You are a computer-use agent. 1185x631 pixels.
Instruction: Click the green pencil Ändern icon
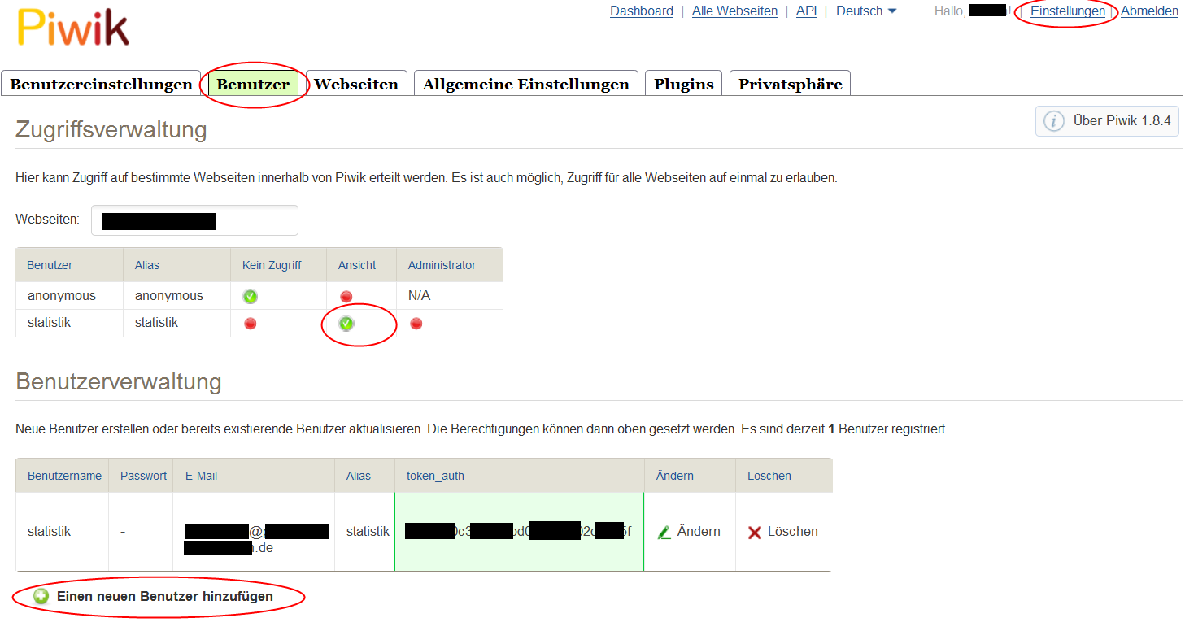point(664,532)
